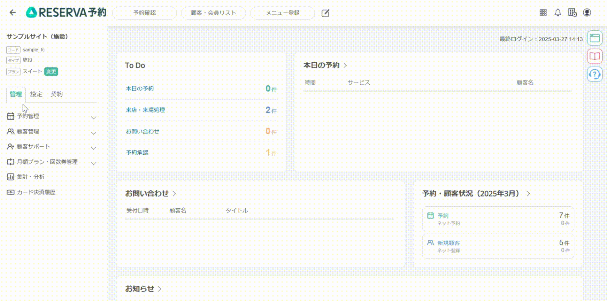
Task: Click the calendar icon in 予約 status card
Action: tap(430, 215)
